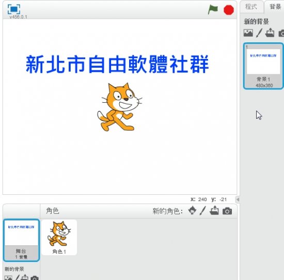Collapse the stage panel with the small arrow
Screen dimensions: 284x280
[x=238, y=199]
